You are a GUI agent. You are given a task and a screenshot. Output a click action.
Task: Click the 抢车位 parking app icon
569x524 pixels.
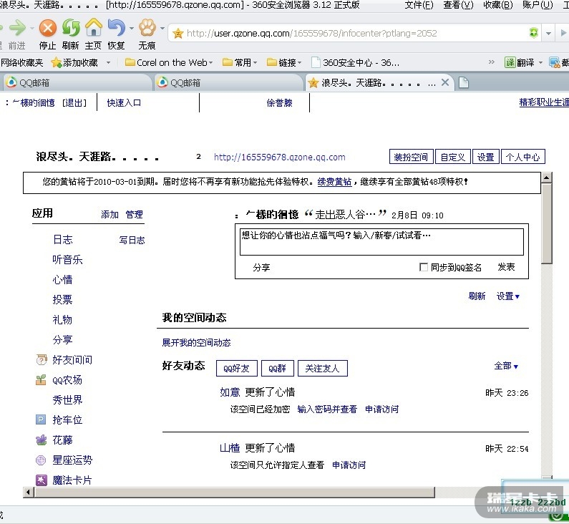[41, 420]
